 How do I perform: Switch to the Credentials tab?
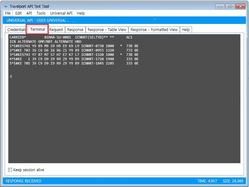16,30
